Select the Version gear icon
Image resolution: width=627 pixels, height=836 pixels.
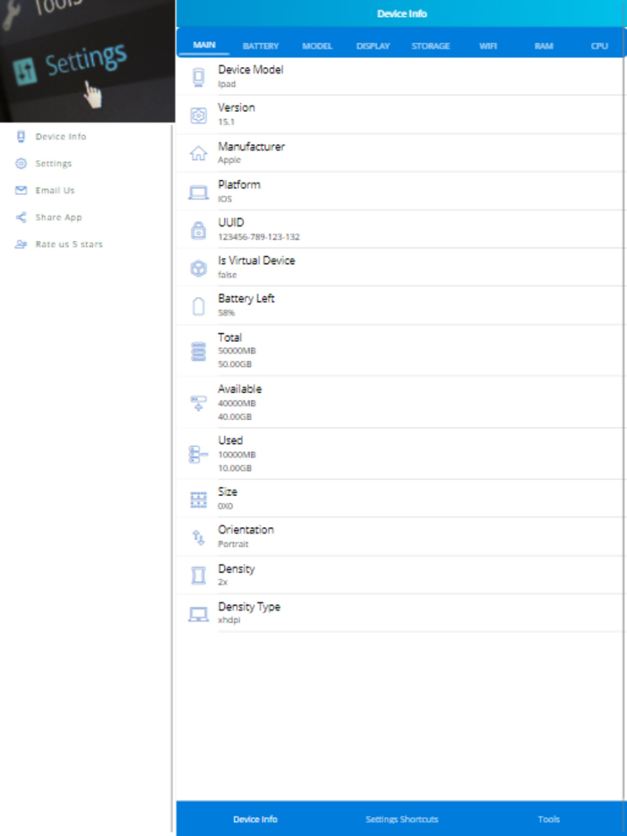[200, 113]
